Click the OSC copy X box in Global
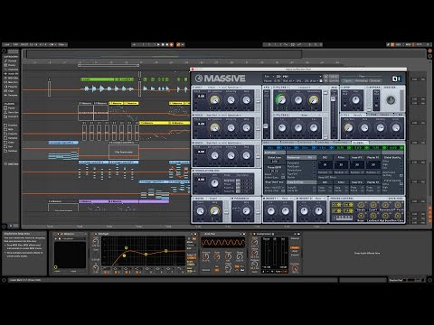 [x=325, y=164]
